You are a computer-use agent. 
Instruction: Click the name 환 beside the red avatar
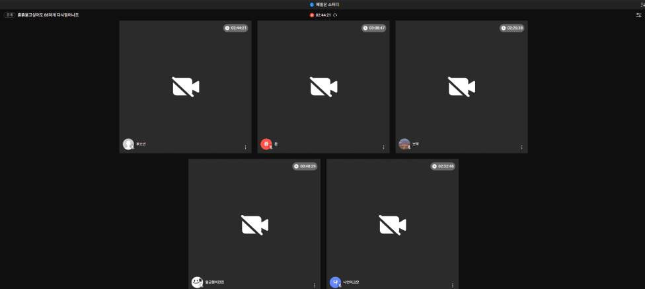pyautogui.click(x=276, y=144)
